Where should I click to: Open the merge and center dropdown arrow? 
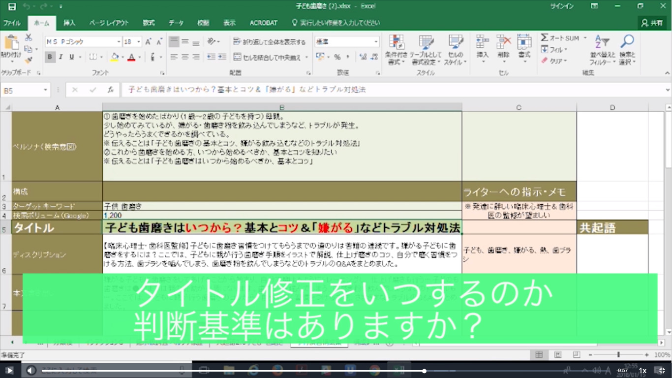click(306, 58)
